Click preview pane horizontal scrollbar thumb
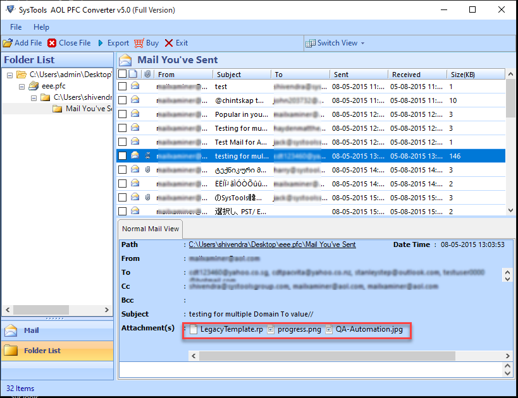 tap(327, 356)
